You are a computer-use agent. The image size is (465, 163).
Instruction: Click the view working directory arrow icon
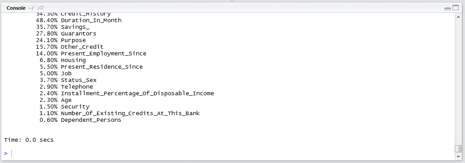40,8
